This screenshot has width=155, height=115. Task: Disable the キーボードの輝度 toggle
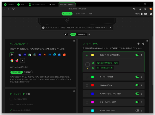pos(137,77)
